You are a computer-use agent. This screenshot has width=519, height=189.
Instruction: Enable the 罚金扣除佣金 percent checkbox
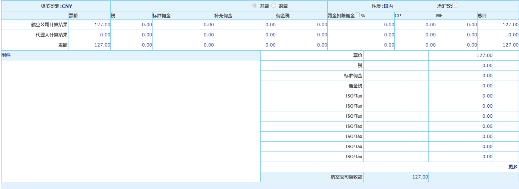click(357, 15)
